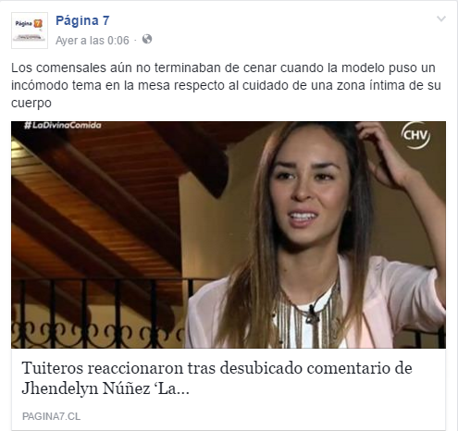Open the 'Tuiteros reaccionaron' headline link
Viewport: 458px width, 431px height.
click(217, 378)
